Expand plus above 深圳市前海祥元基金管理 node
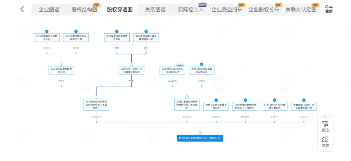 click(x=146, y=31)
